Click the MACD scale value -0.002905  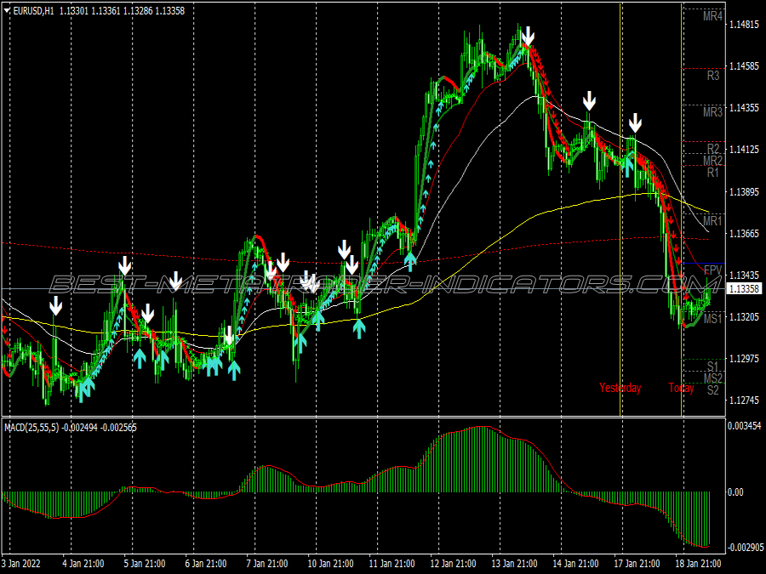tap(745, 547)
